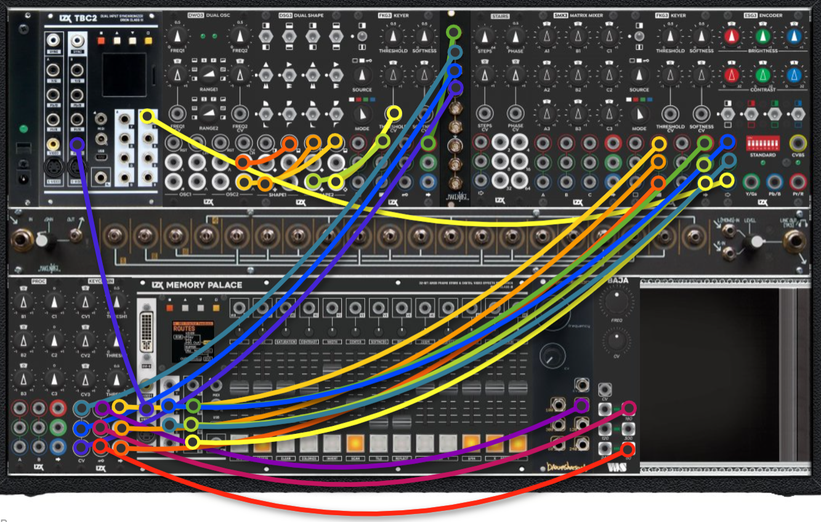Click the PHASE CV jack
The image size is (821, 522).
click(x=516, y=113)
